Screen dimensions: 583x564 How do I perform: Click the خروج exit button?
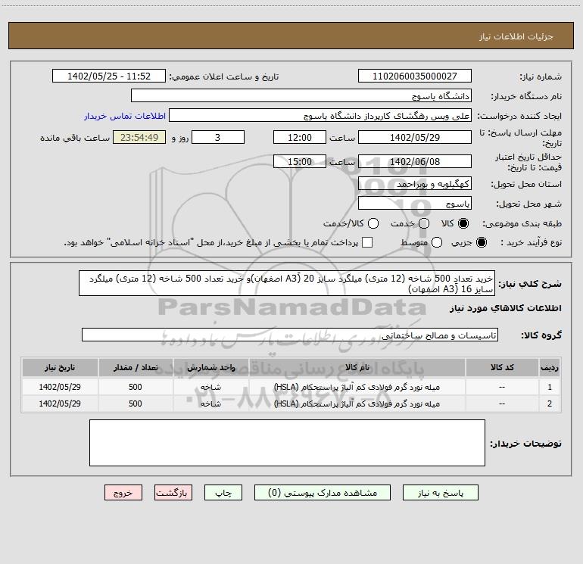(x=123, y=493)
